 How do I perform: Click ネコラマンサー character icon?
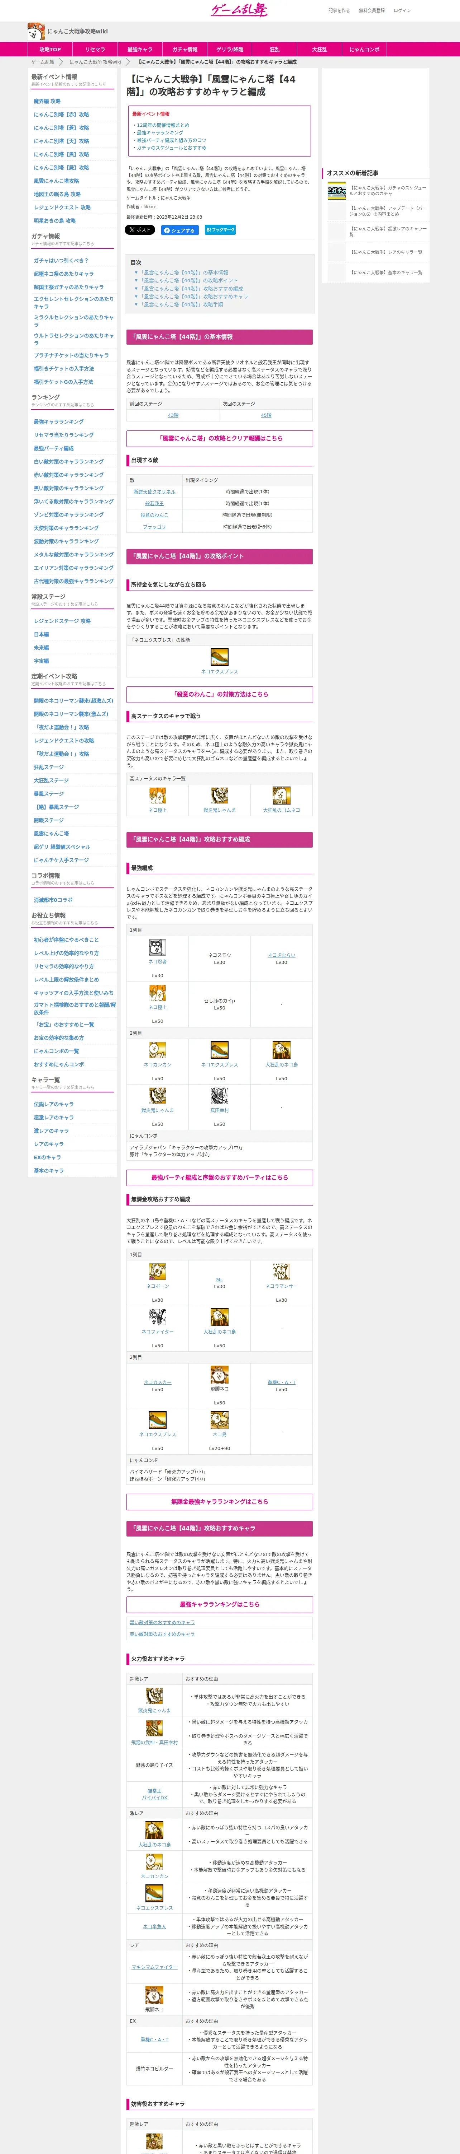[x=281, y=1272]
